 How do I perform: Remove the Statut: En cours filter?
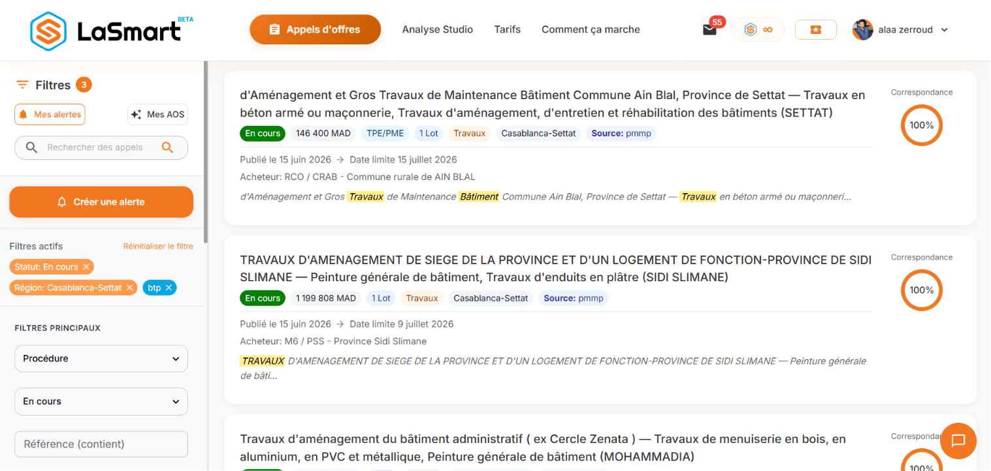(x=86, y=267)
